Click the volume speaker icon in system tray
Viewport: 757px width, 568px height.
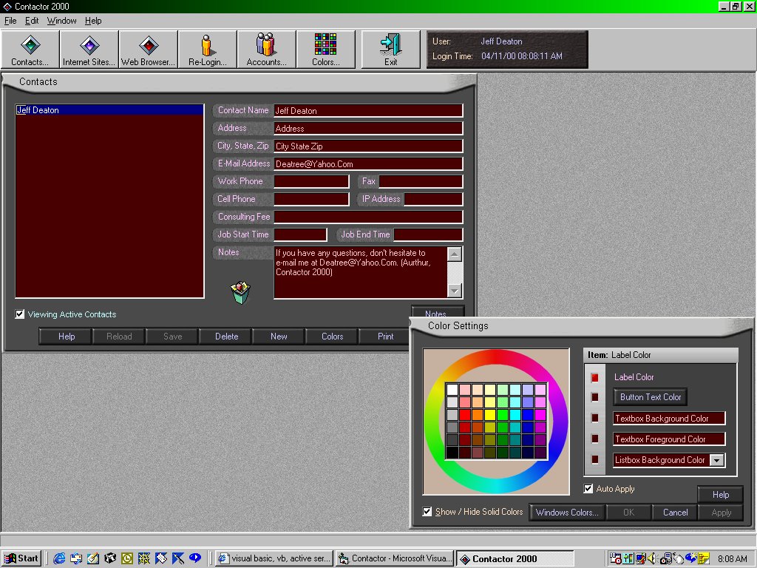point(651,558)
